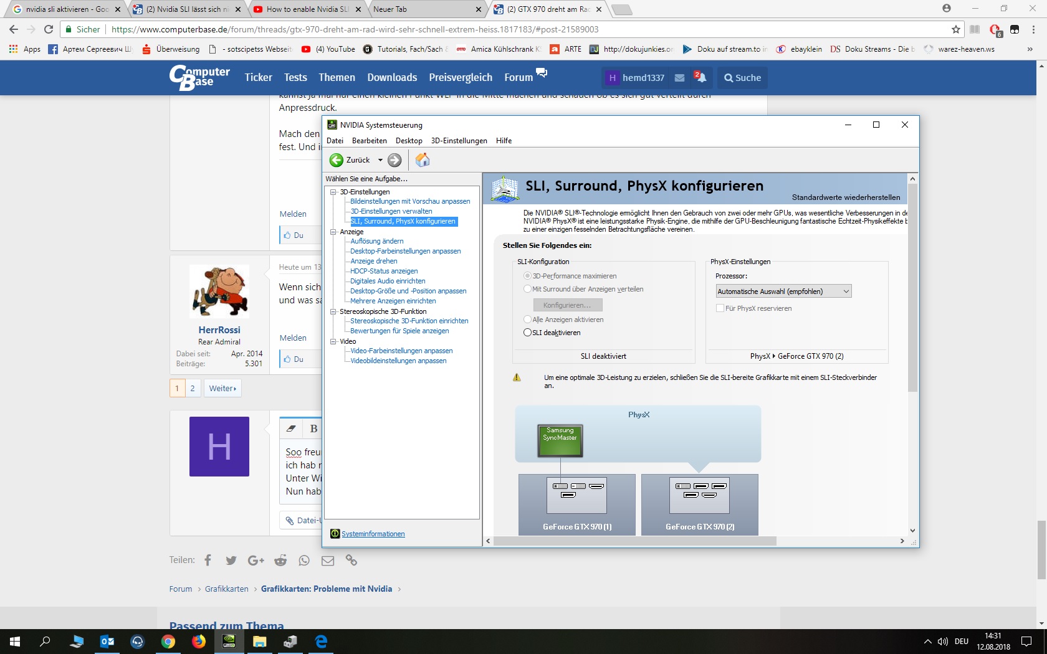The width and height of the screenshot is (1047, 654).
Task: Select 3D-Einstellungen verwalten in the tree
Action: pyautogui.click(x=391, y=211)
